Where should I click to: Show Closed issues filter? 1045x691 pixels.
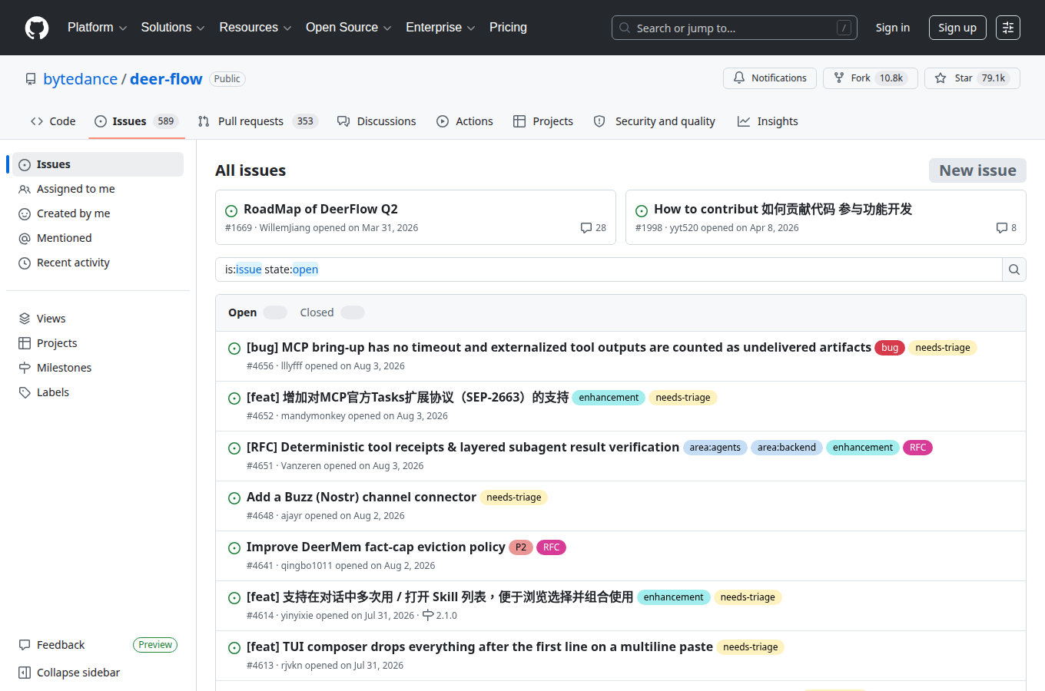click(x=332, y=312)
